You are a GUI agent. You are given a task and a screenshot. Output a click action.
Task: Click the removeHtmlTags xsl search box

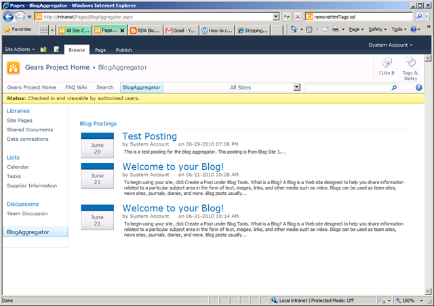pyautogui.click(x=359, y=17)
